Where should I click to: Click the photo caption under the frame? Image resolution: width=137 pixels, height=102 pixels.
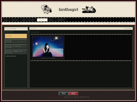(48, 58)
